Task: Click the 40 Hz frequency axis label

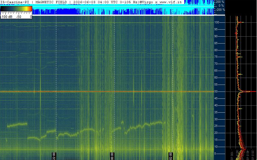Action: click(x=216, y=105)
